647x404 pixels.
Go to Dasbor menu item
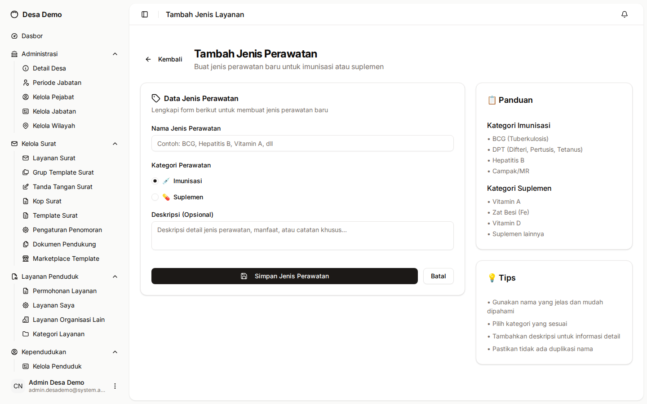click(x=65, y=36)
